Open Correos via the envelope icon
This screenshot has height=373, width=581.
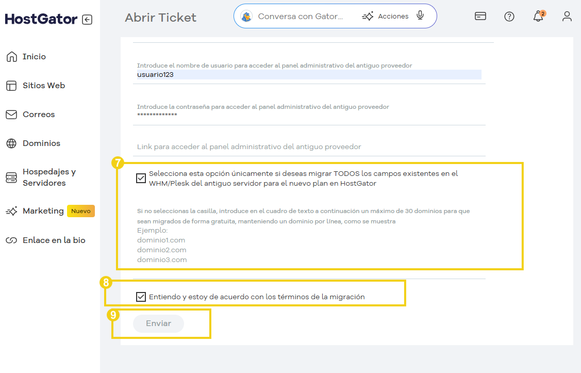(x=10, y=114)
